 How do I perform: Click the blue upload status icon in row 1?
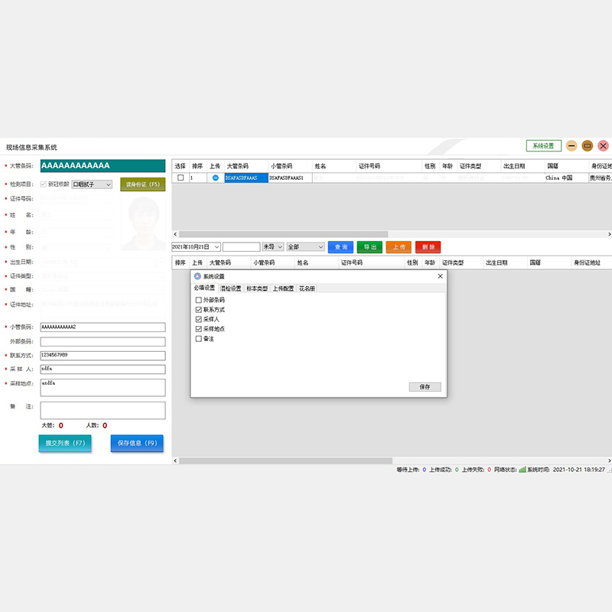[215, 177]
